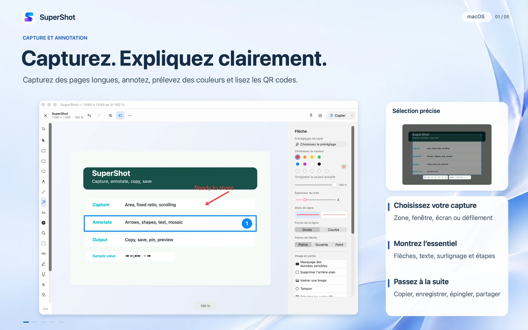Viewport: 528px width, 330px height.
Task: Click the undo arrow icon
Action: point(89,116)
